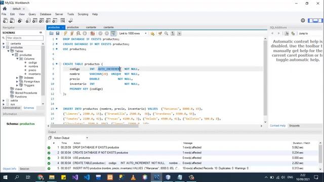Create a new stored procedure icon
The height and width of the screenshot is (182, 324).
48,20
